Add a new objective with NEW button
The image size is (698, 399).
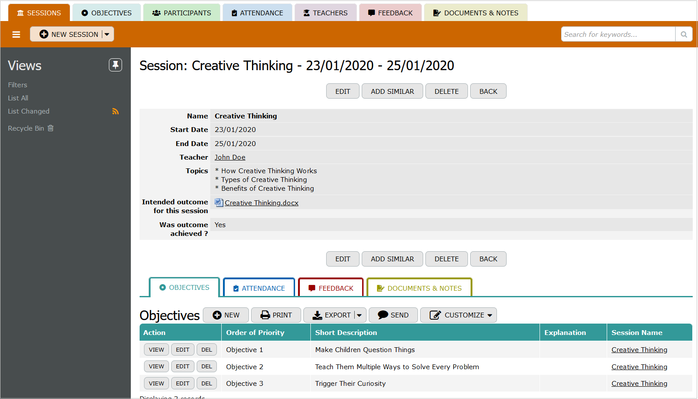pyautogui.click(x=226, y=315)
